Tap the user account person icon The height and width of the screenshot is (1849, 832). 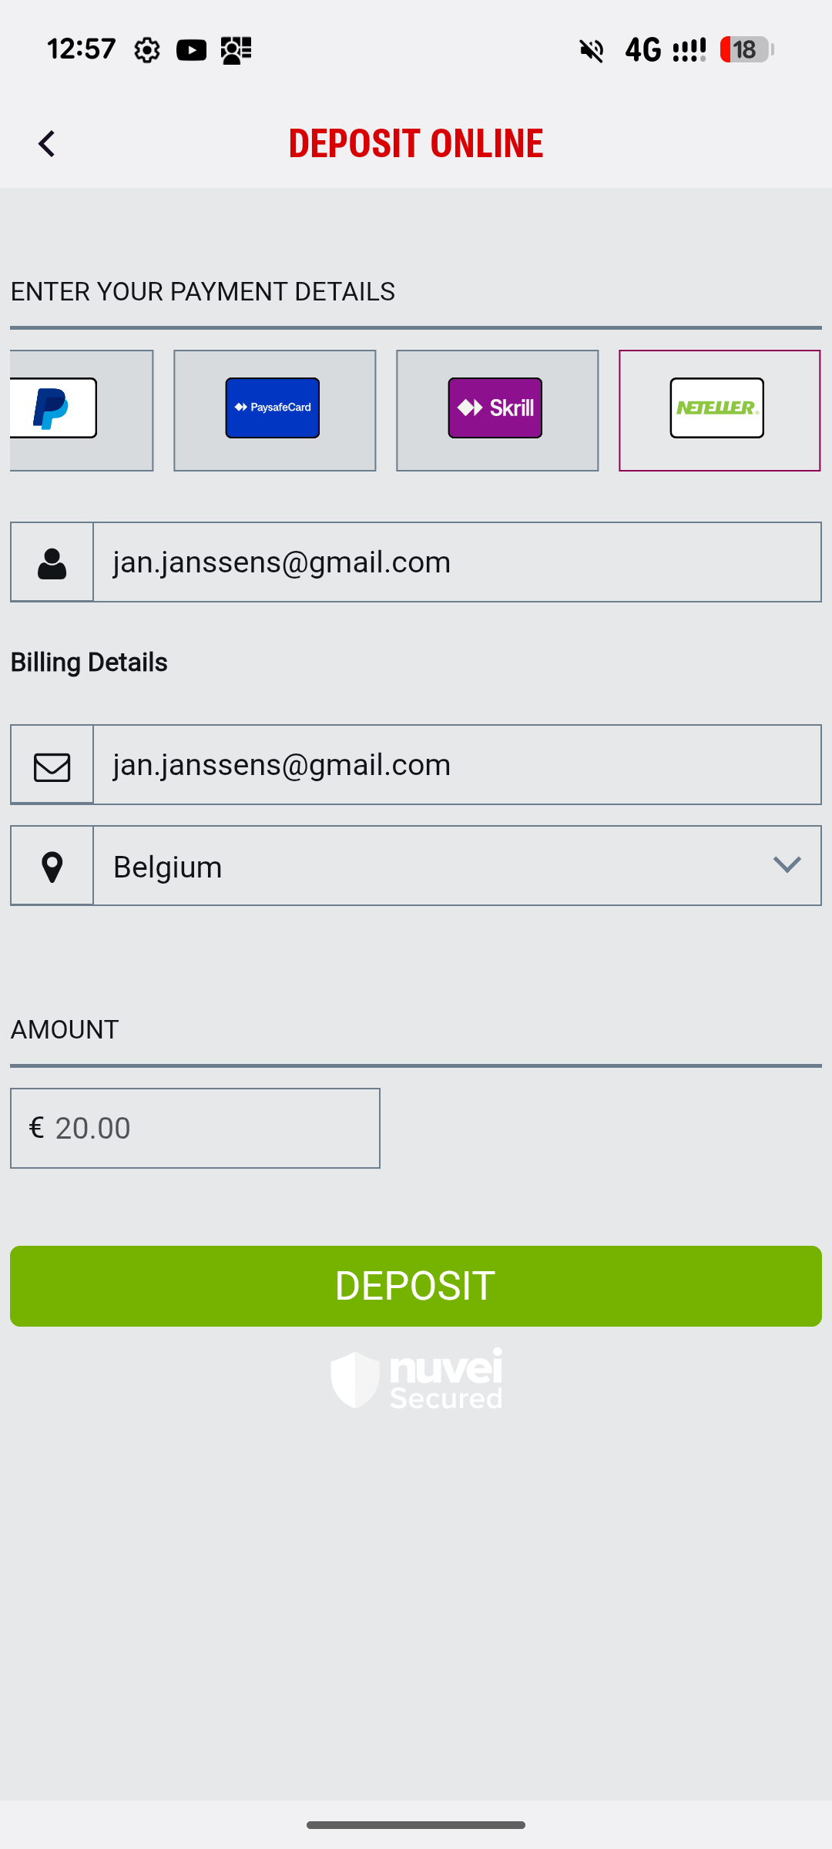tap(52, 563)
